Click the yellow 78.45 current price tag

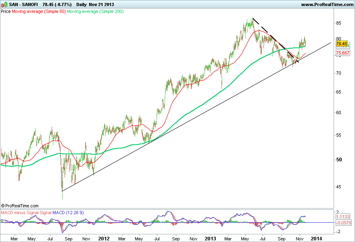click(342, 44)
